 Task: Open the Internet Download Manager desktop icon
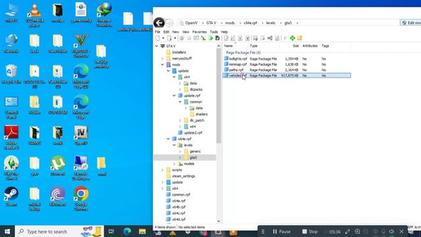click(x=104, y=14)
